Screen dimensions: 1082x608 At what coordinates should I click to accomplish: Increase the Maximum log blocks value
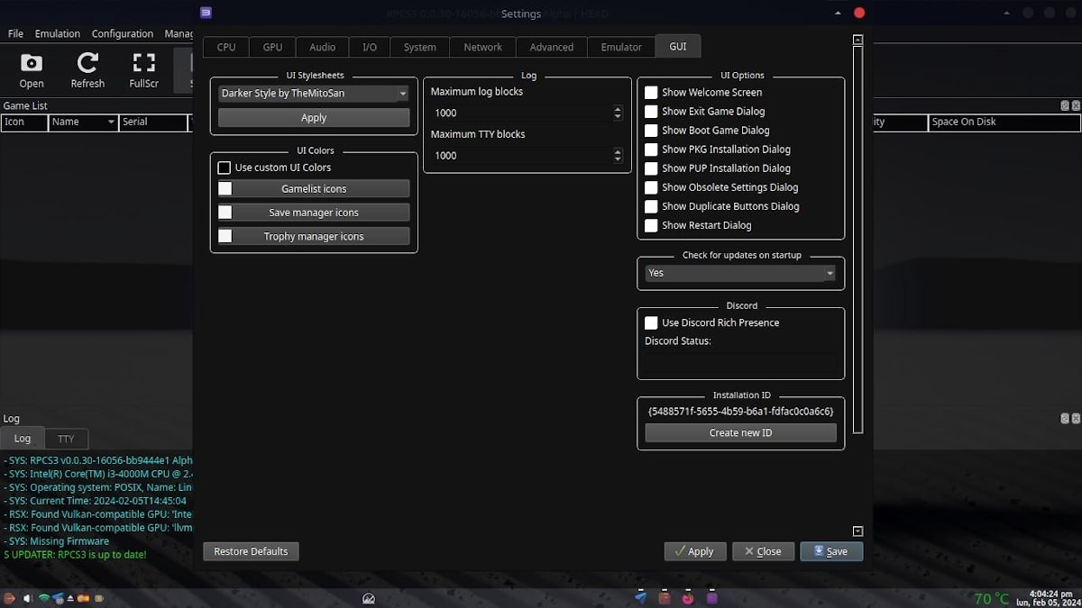(618, 109)
